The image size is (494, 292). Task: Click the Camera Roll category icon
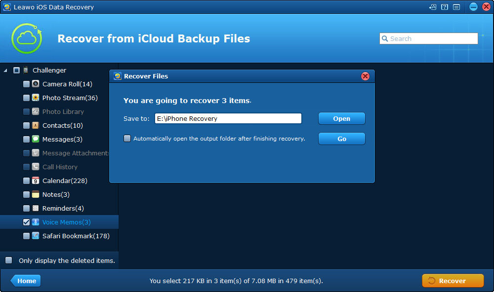[x=36, y=84]
